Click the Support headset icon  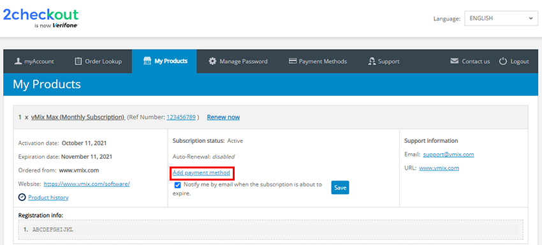(372, 61)
